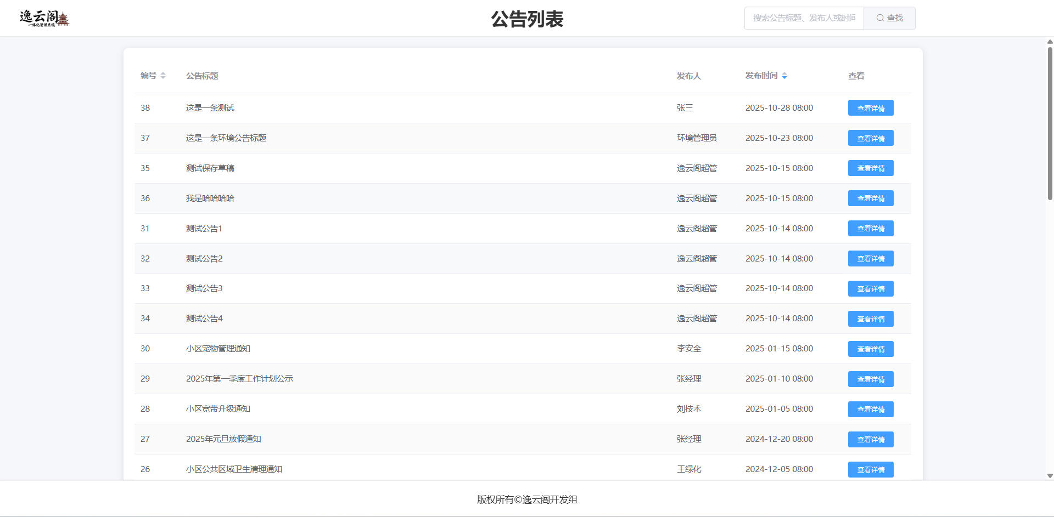Image resolution: width=1054 pixels, height=517 pixels.
Task: View details of 小区公共区域卫生清理通知
Action: (x=870, y=469)
